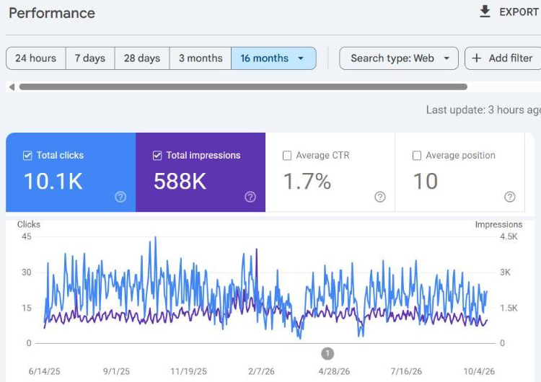Click the Performance heading
The image size is (541, 382).
click(x=52, y=13)
